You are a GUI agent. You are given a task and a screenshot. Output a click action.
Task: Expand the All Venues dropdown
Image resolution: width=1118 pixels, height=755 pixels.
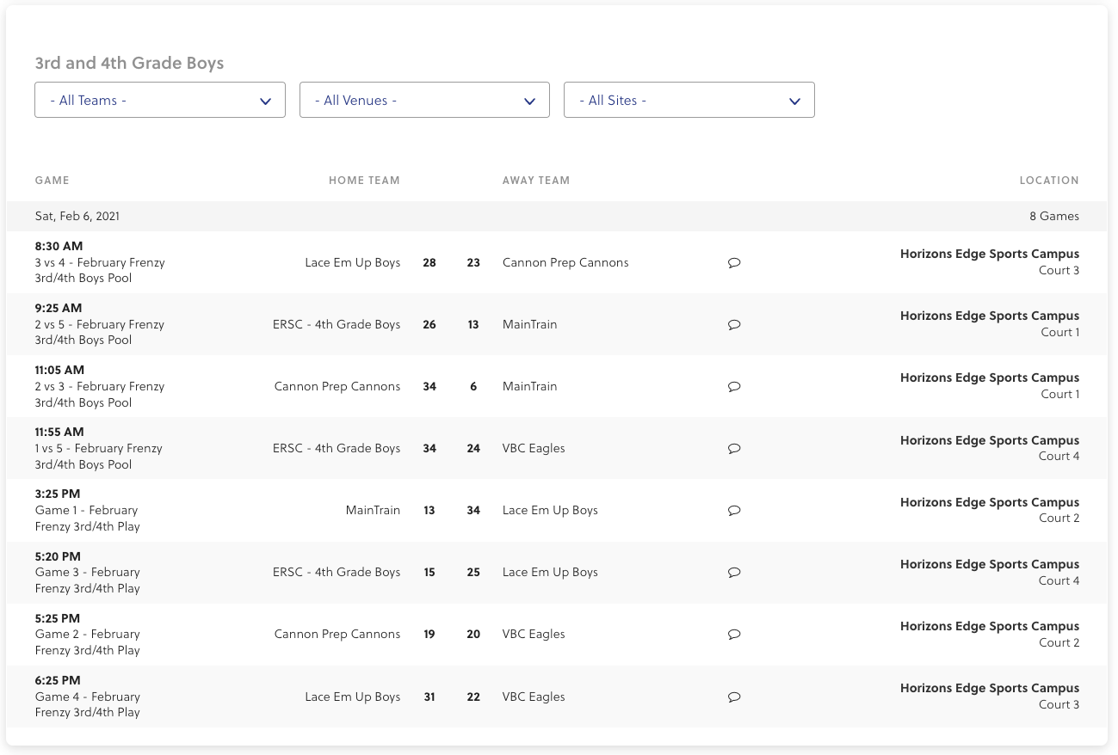[x=424, y=101]
